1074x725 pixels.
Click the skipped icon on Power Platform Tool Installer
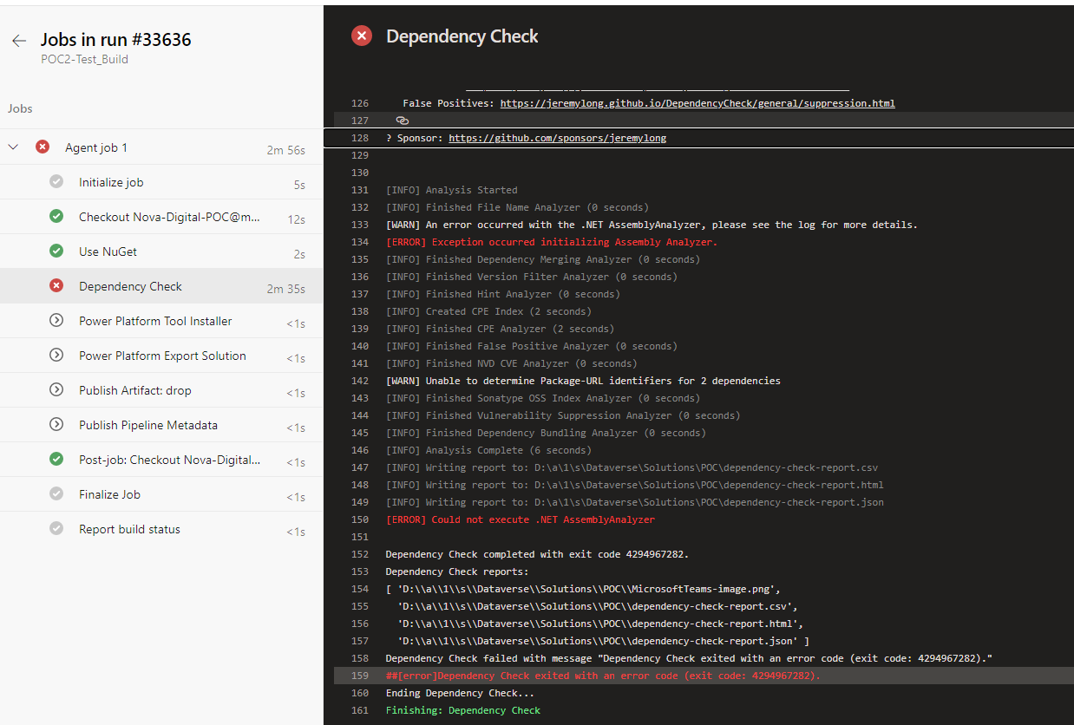tap(56, 321)
